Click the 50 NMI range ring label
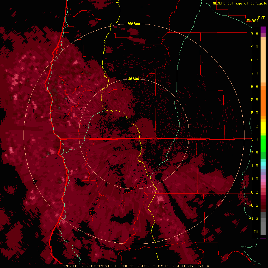The width and height of the screenshot is (268, 268). tap(134, 79)
